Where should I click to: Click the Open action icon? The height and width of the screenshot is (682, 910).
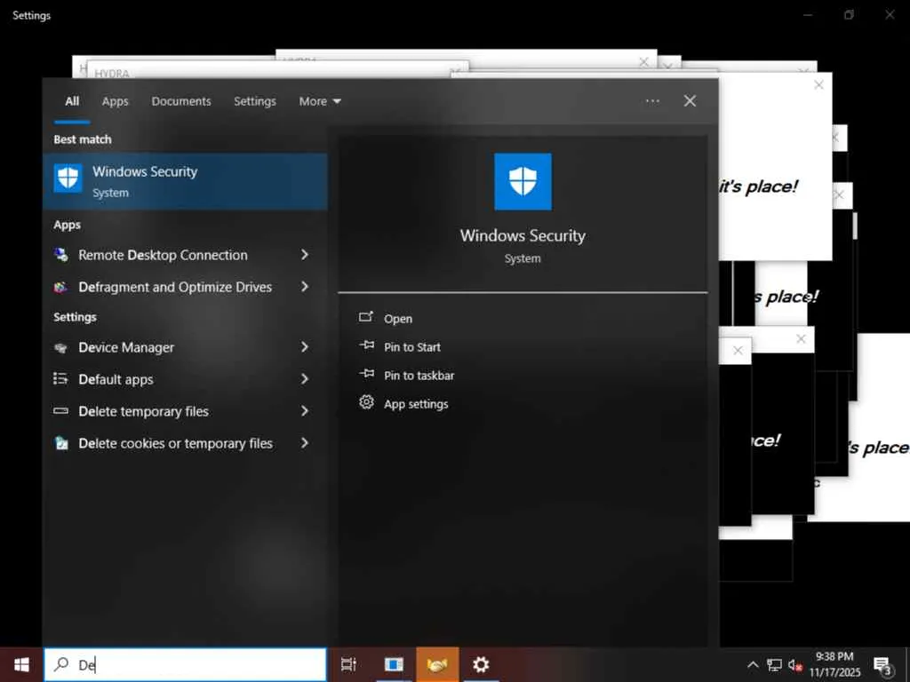pos(366,317)
